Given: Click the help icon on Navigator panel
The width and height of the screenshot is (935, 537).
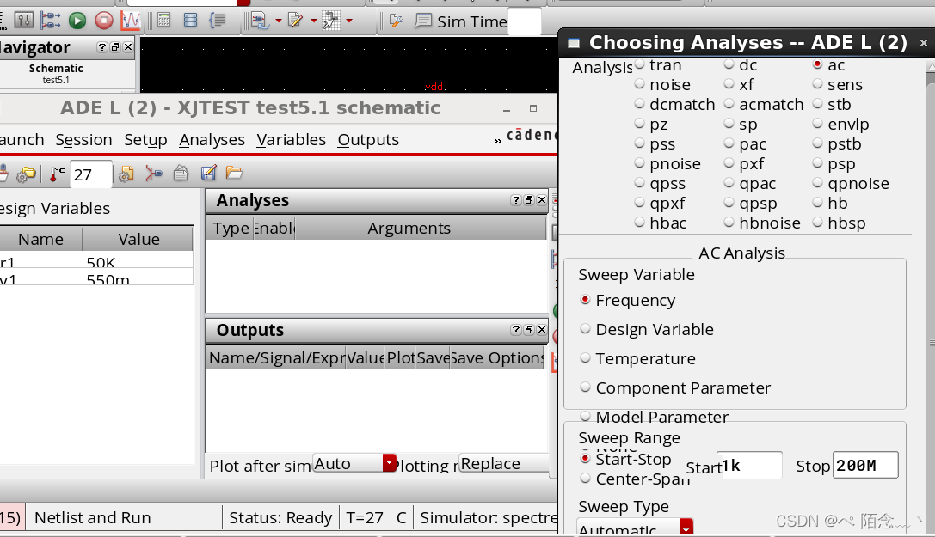Looking at the screenshot, I should (x=102, y=47).
